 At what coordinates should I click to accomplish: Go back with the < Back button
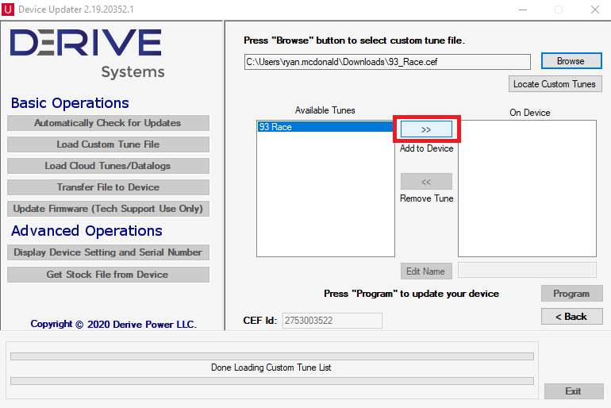571,317
